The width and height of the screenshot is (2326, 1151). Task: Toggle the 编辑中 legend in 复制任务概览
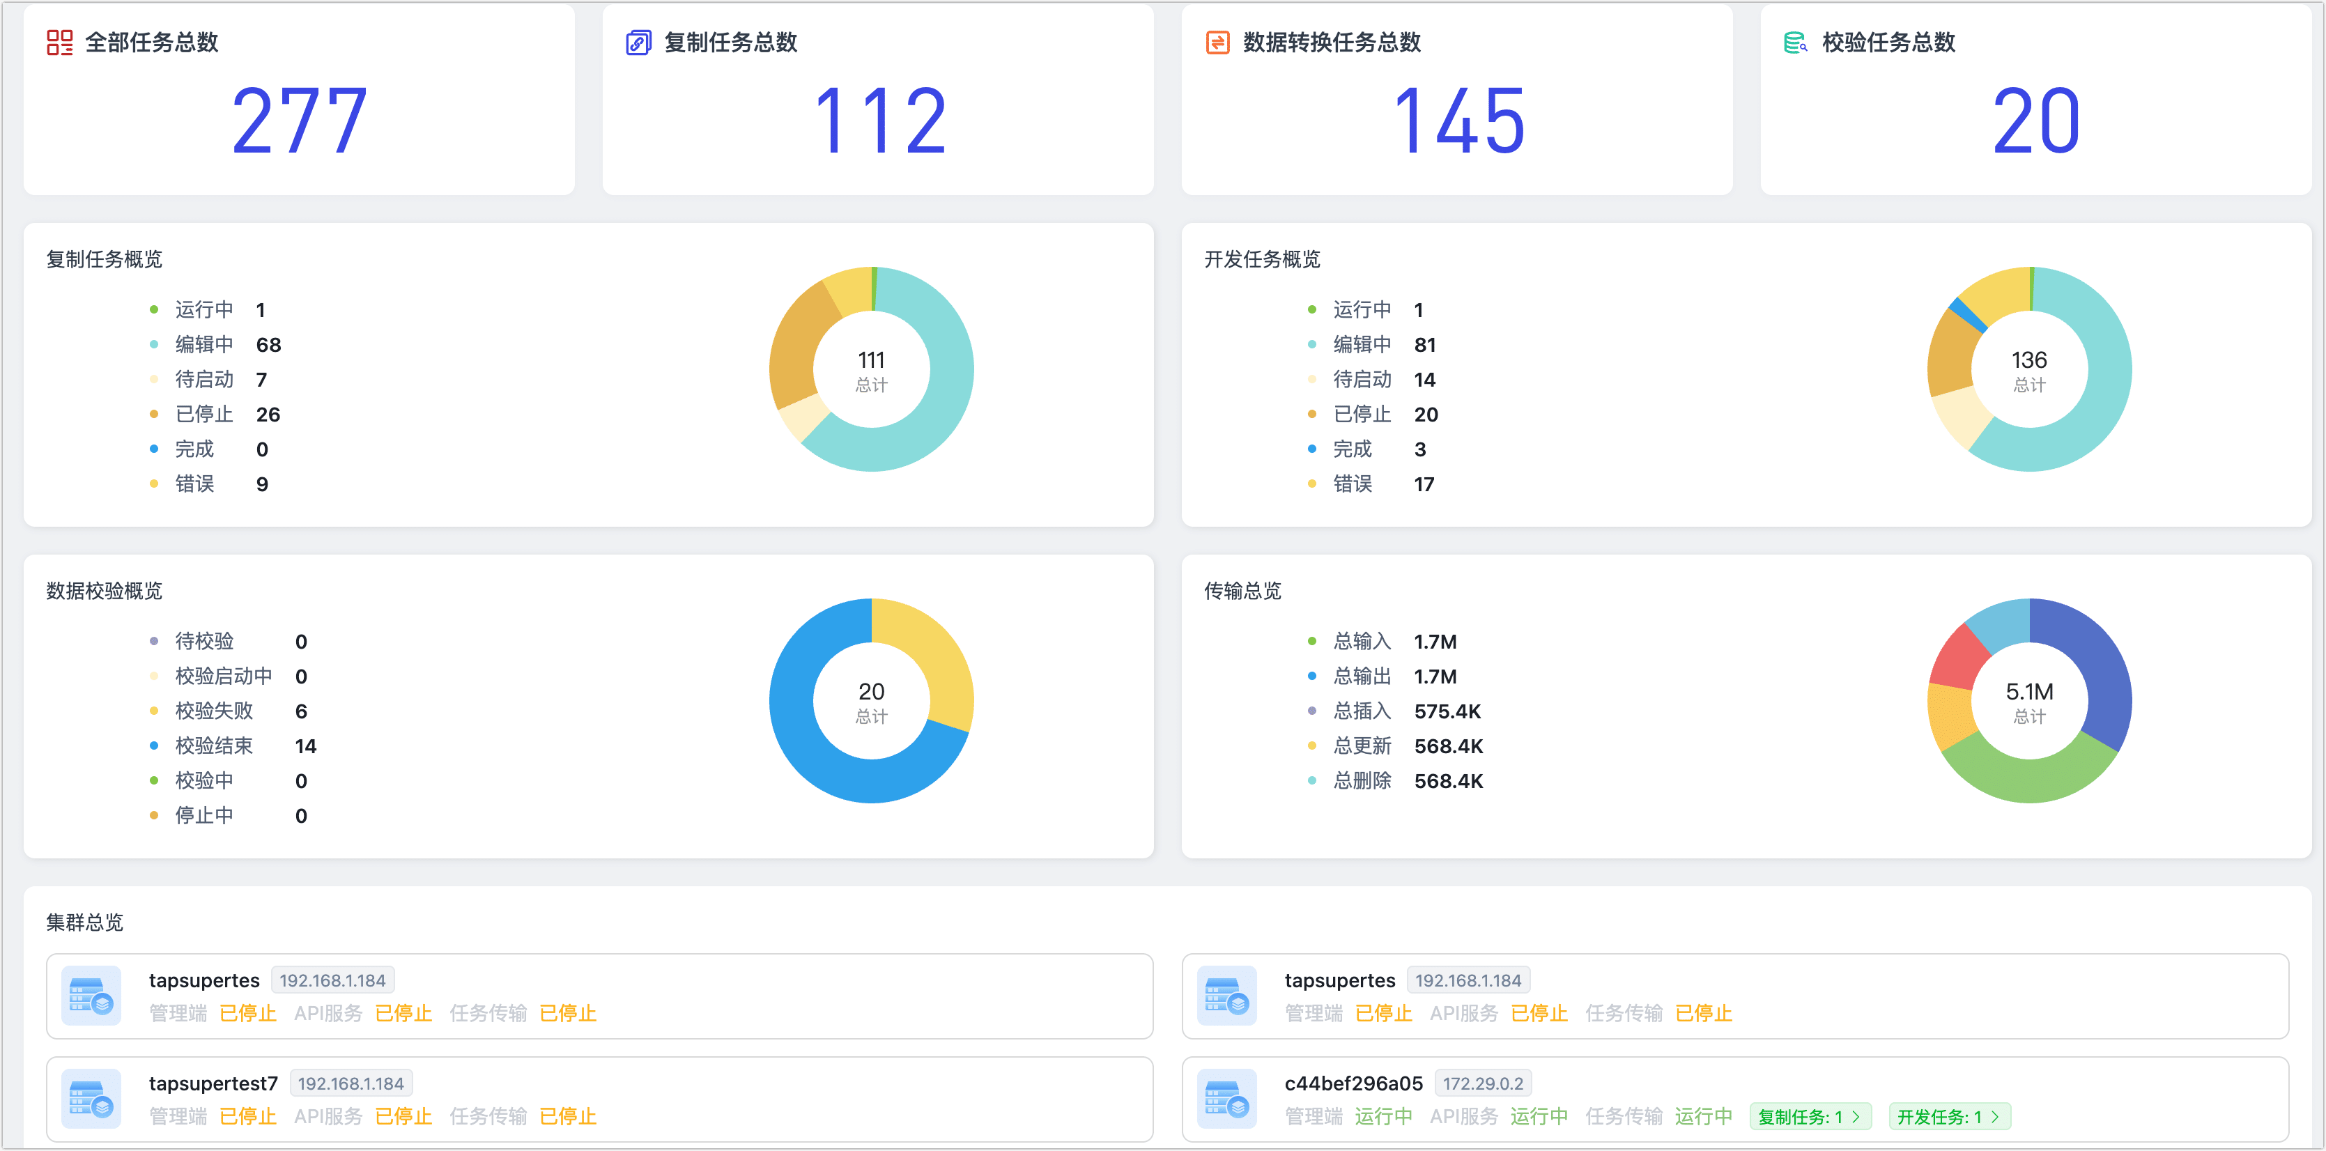tap(203, 345)
